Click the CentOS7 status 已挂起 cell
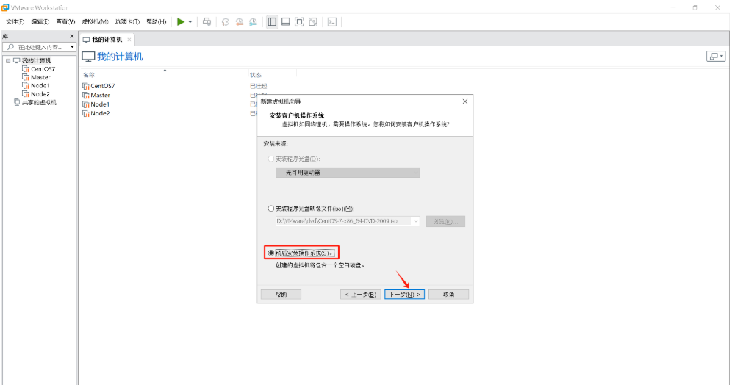732x385 pixels. tap(258, 87)
